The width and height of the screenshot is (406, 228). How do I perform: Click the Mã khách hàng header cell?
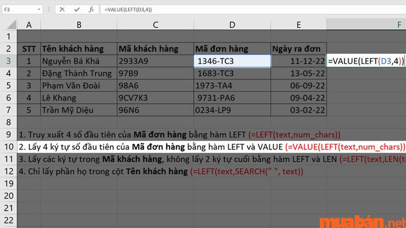tap(155, 49)
